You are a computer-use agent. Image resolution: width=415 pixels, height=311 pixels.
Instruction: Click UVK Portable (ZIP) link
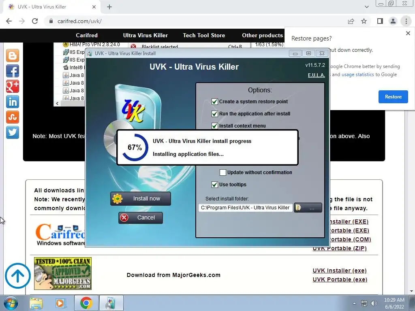coord(340,248)
